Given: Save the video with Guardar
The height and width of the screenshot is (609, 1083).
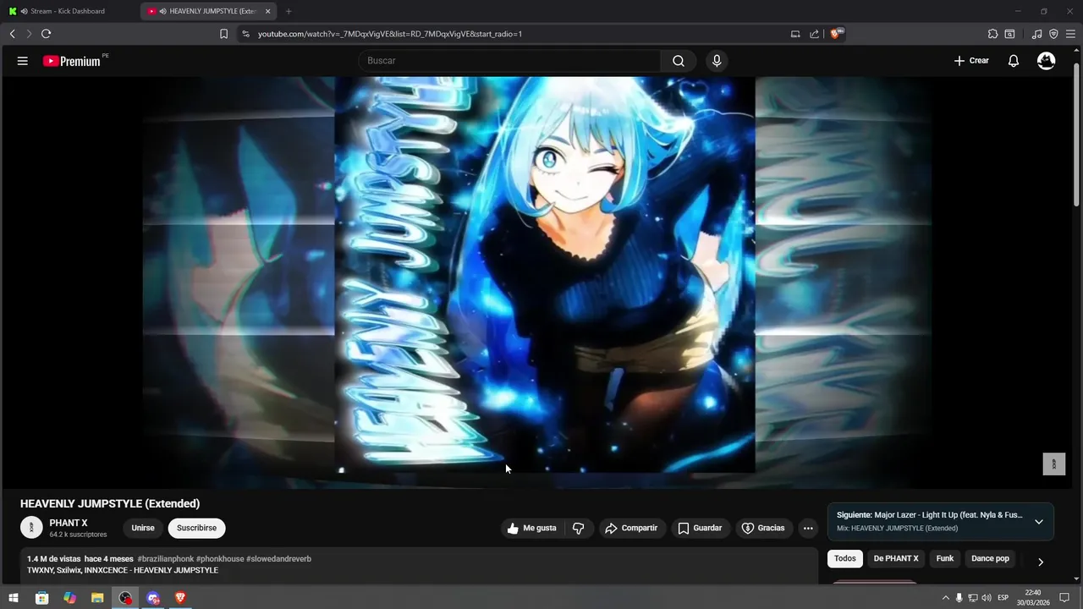Looking at the screenshot, I should click(x=700, y=528).
